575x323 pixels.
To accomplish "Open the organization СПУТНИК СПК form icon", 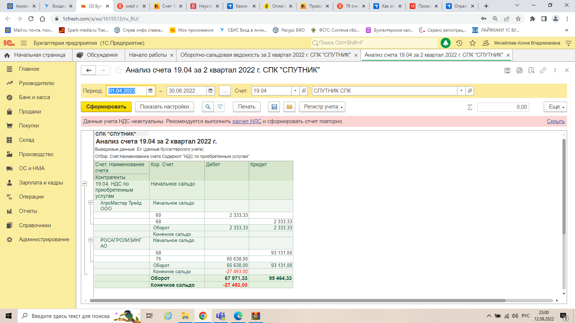I will (x=470, y=91).
